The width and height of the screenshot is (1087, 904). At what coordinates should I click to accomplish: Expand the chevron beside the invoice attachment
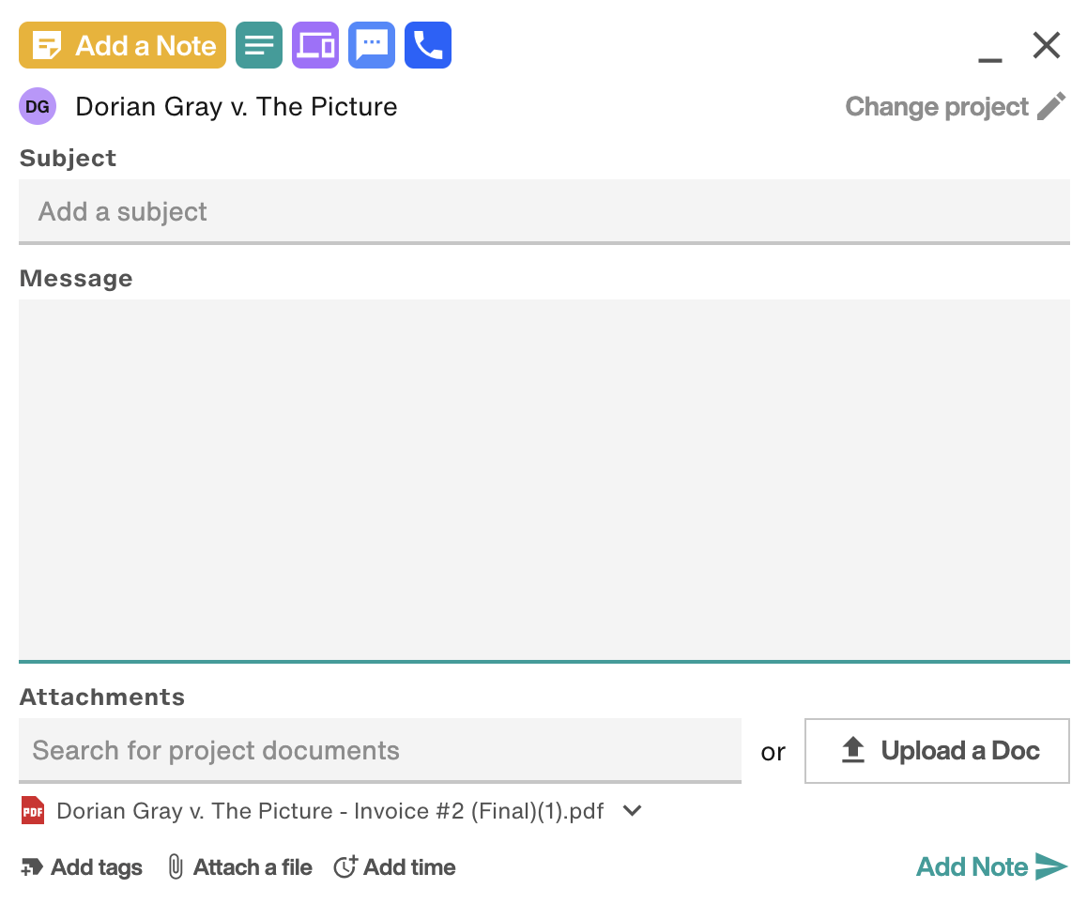click(633, 810)
